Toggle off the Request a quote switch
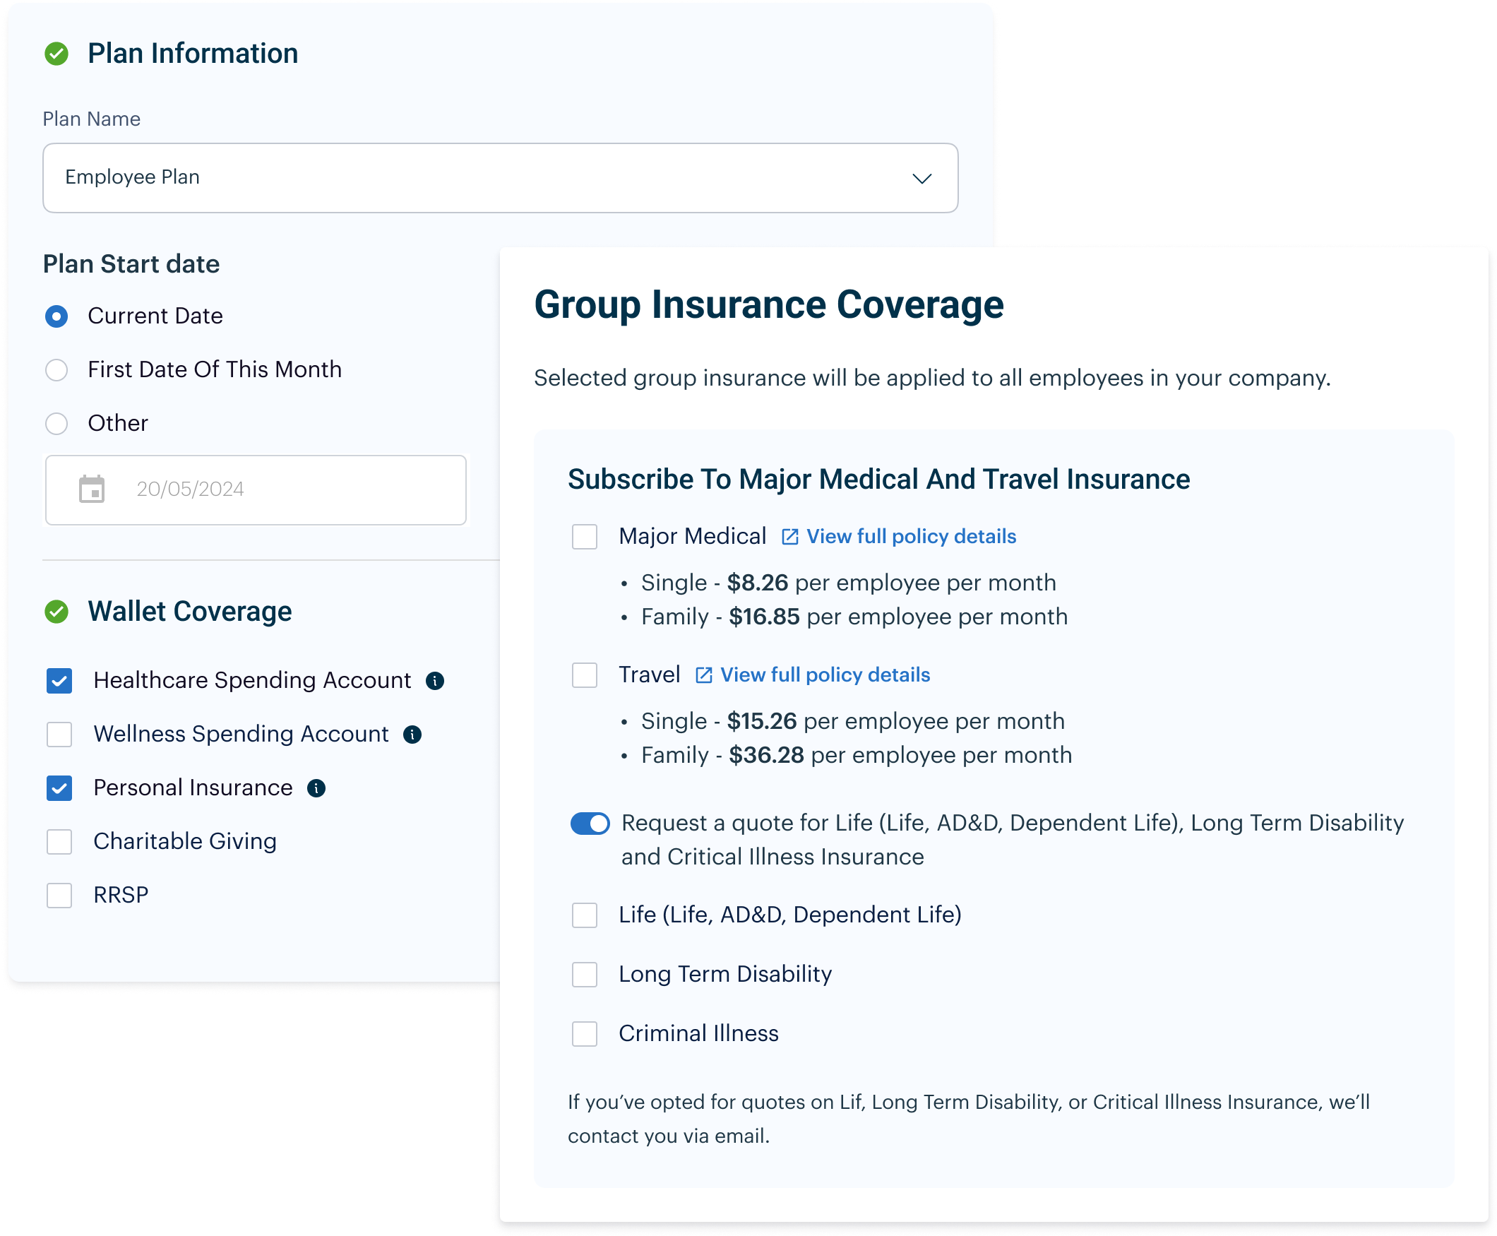The height and width of the screenshot is (1236, 1497). (x=590, y=824)
